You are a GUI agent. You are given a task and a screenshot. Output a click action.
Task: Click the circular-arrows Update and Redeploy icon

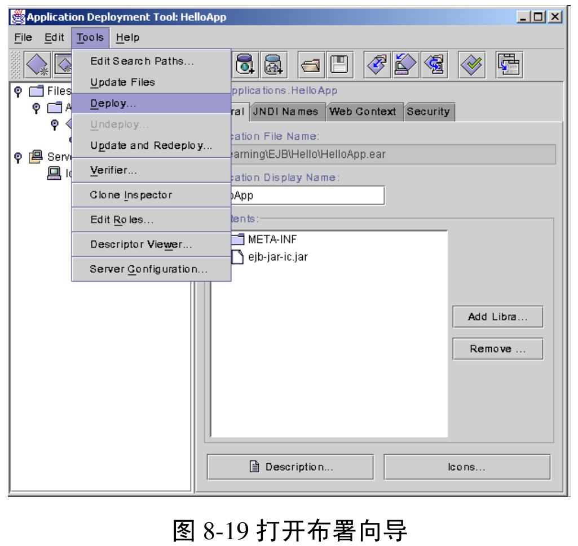pos(434,65)
